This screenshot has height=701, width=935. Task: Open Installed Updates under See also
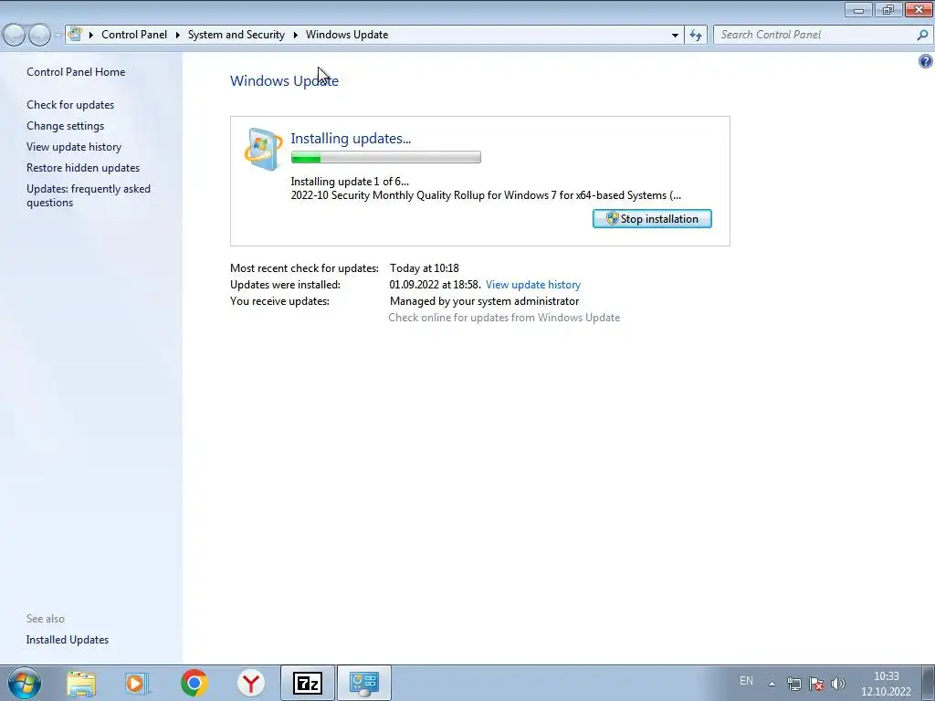pos(68,640)
